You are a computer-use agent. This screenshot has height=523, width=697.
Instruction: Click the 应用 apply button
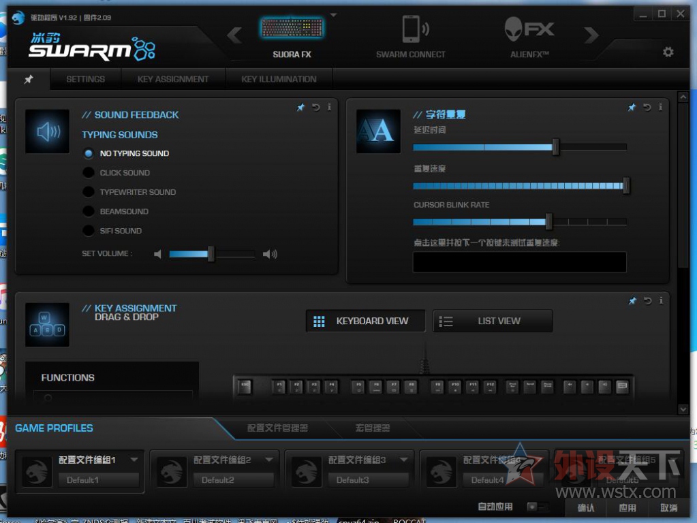tap(627, 508)
